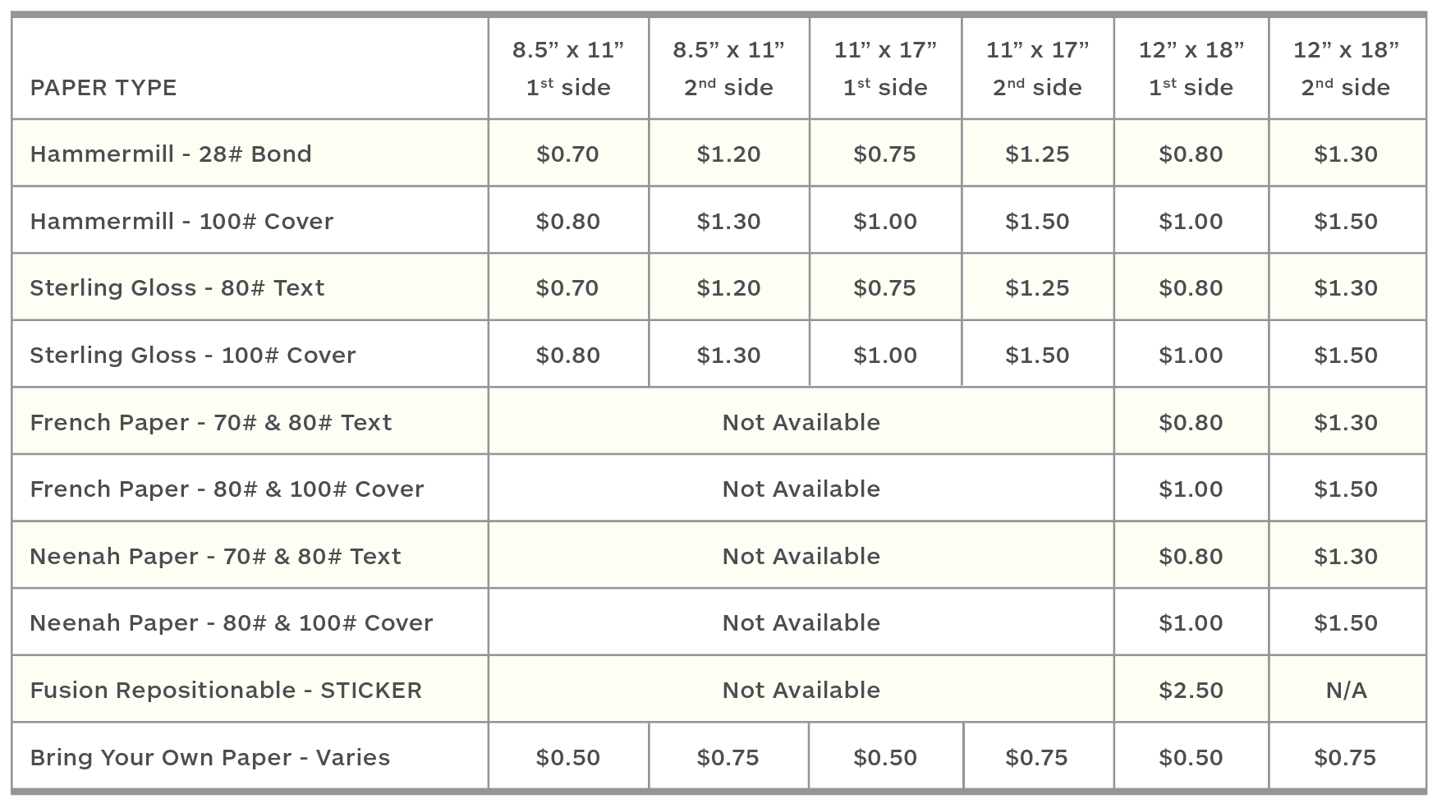
Task: Click the 12" x 18" 1st side header
Action: tap(1191, 68)
